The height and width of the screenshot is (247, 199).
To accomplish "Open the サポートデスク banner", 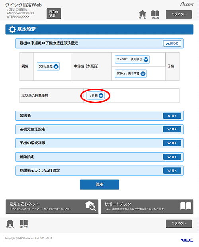I will pos(147,207).
